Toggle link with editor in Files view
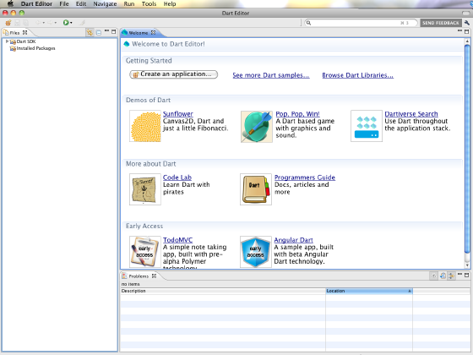 [x=90, y=32]
